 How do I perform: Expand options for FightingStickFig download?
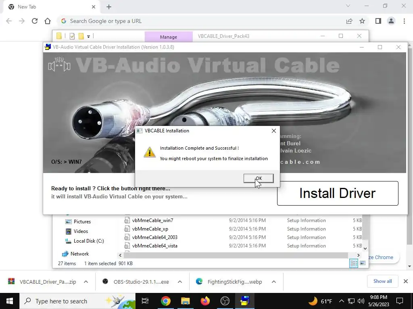(x=274, y=282)
